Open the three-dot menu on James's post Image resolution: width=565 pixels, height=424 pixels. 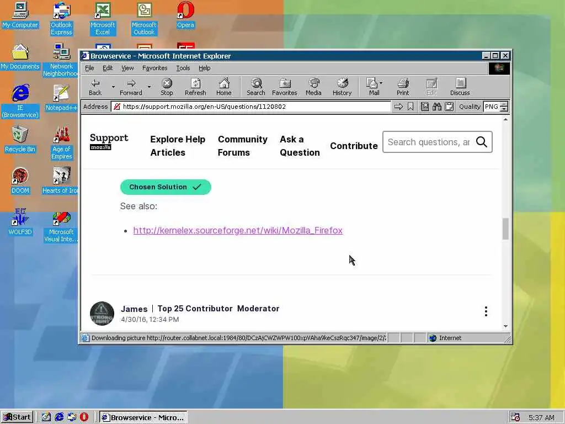[x=486, y=311]
